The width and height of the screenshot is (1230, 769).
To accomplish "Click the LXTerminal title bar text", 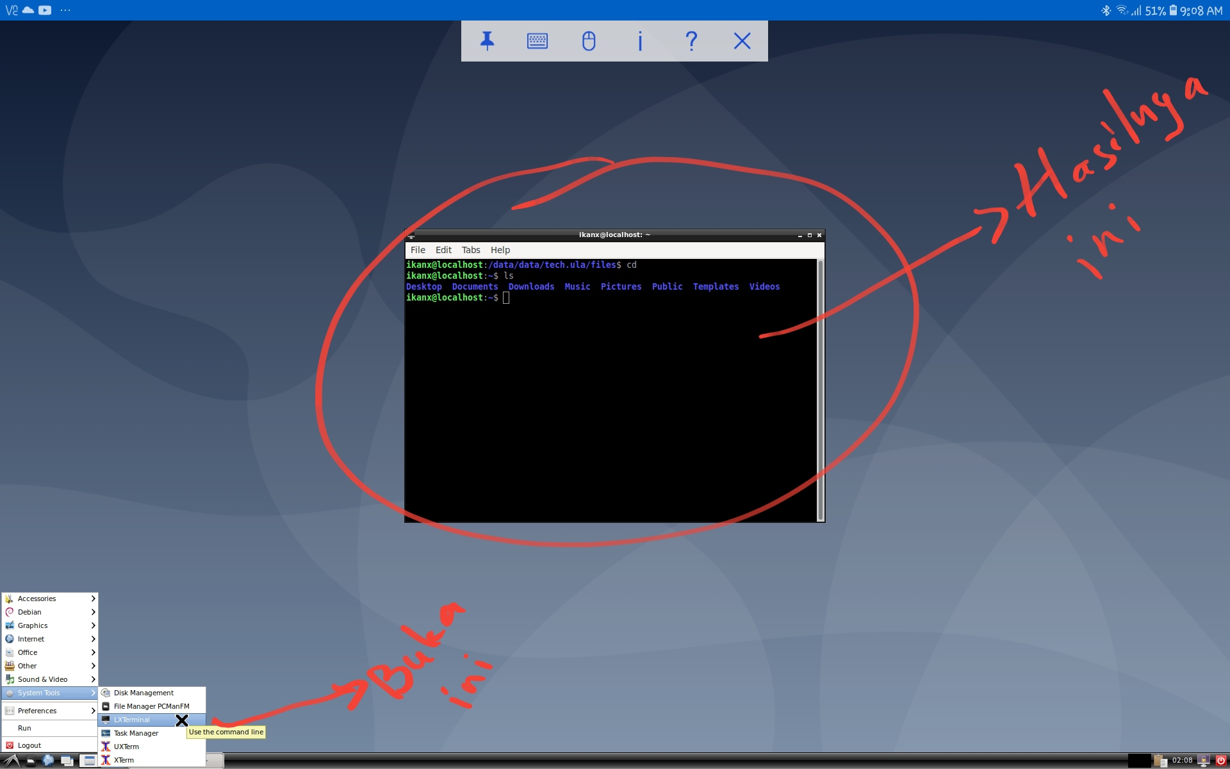I will pyautogui.click(x=614, y=235).
